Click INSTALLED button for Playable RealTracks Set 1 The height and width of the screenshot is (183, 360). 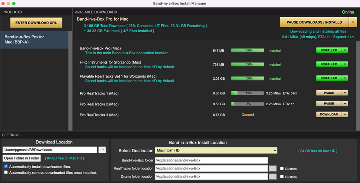pyautogui.click(x=329, y=78)
